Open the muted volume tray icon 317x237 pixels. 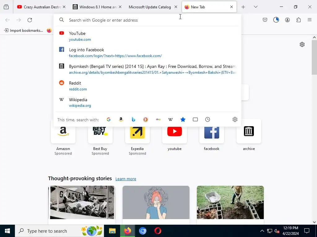point(277,231)
